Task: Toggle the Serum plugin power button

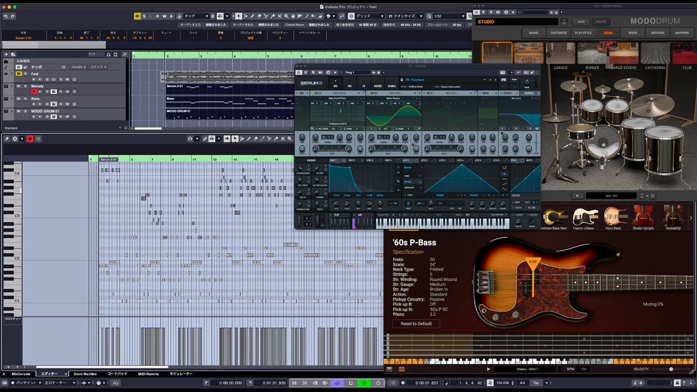Action: point(299,73)
